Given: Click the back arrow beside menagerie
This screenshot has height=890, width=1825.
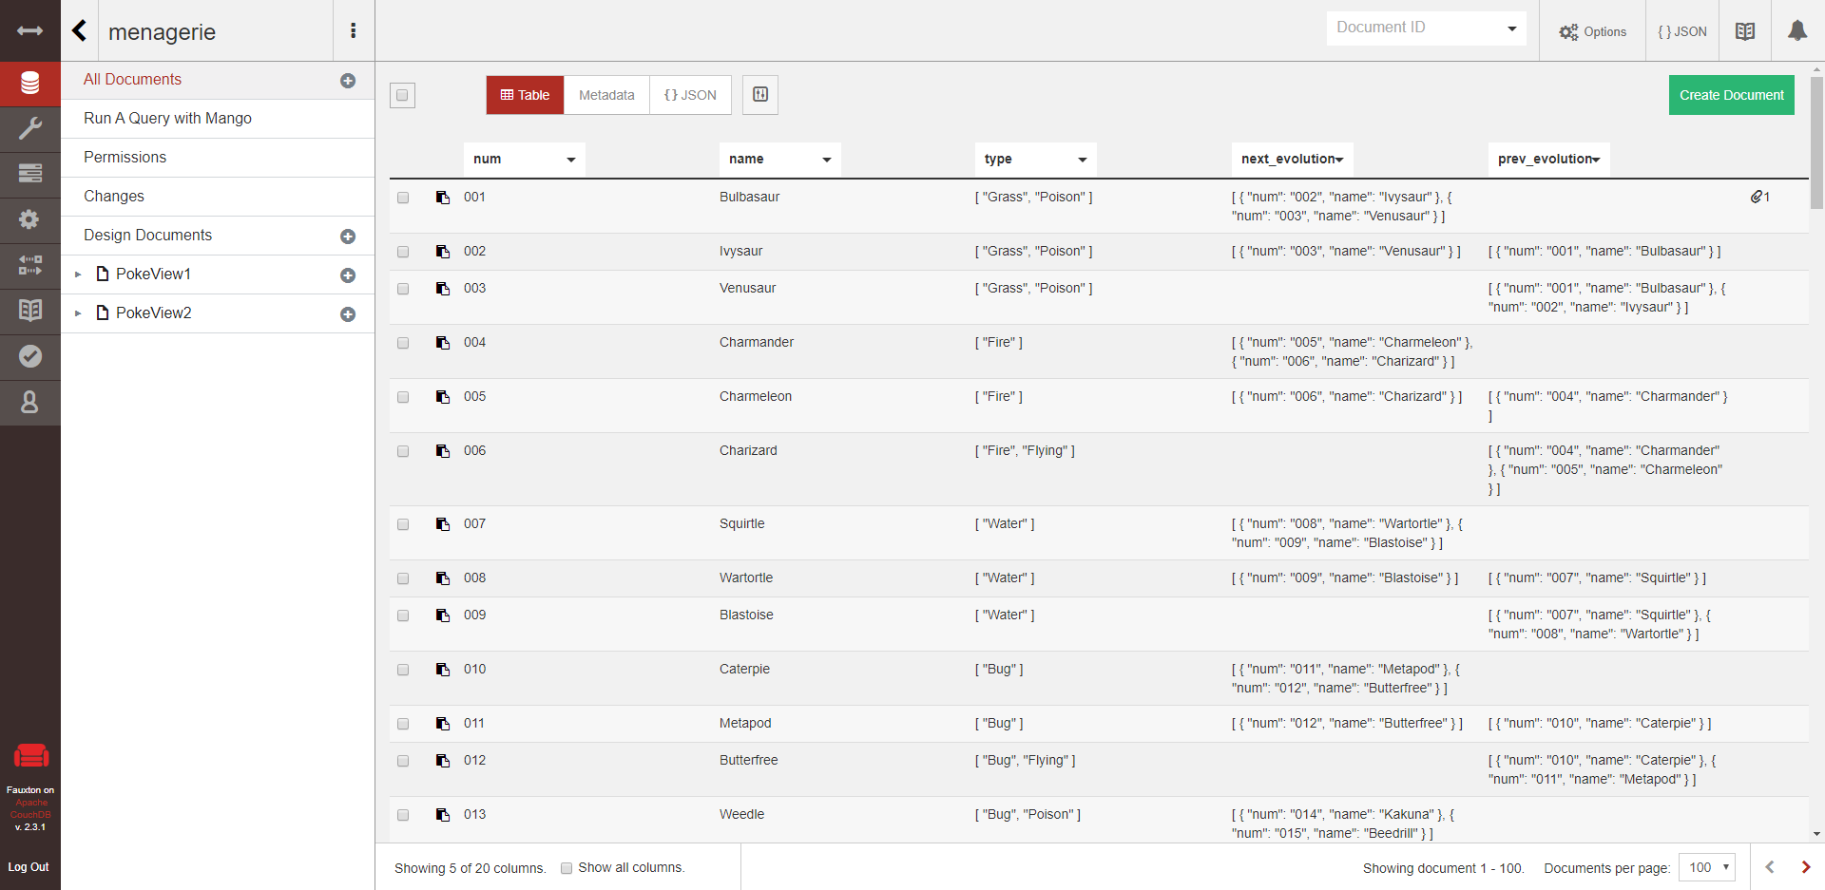Looking at the screenshot, I should 80,31.
